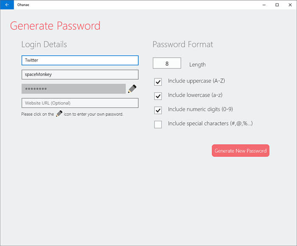Click the spaceMonkey username field
The height and width of the screenshot is (246, 297).
coord(80,75)
